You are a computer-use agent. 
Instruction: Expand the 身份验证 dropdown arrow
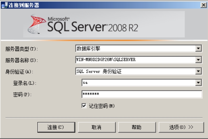(x=198, y=71)
